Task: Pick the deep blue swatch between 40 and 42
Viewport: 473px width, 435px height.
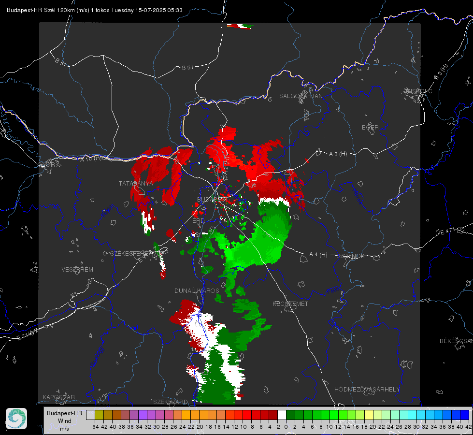Action: (x=465, y=415)
